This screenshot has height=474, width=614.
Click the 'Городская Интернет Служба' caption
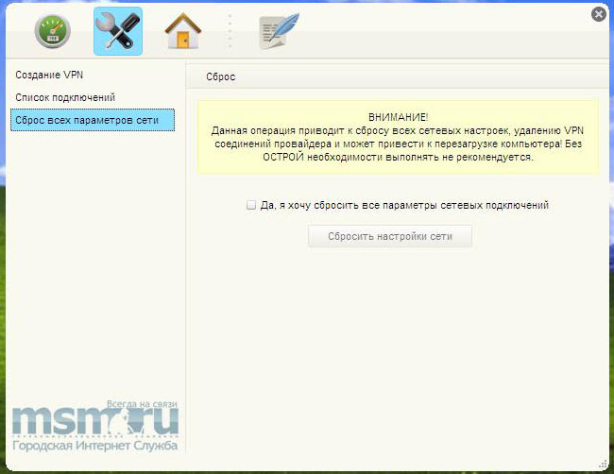tap(95, 446)
